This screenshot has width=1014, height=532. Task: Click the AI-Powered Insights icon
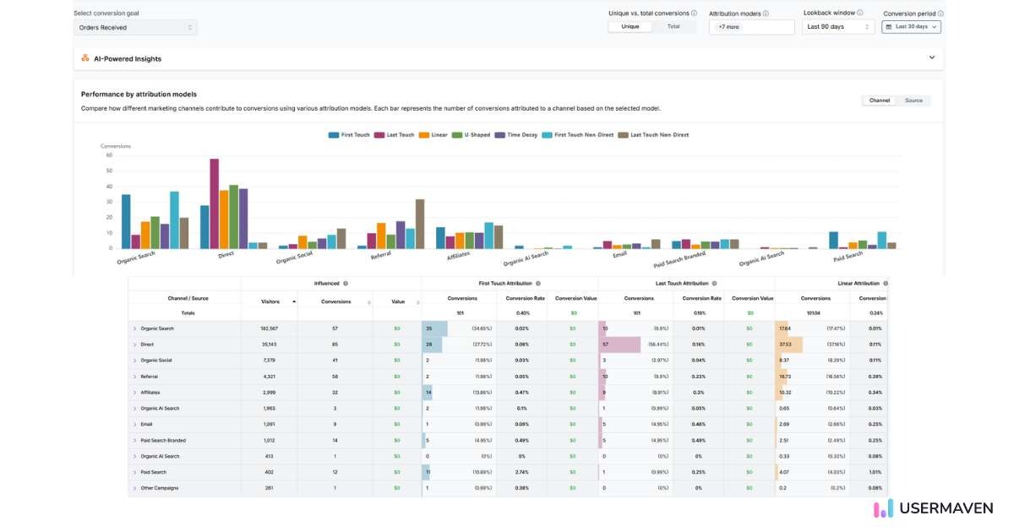pos(85,58)
